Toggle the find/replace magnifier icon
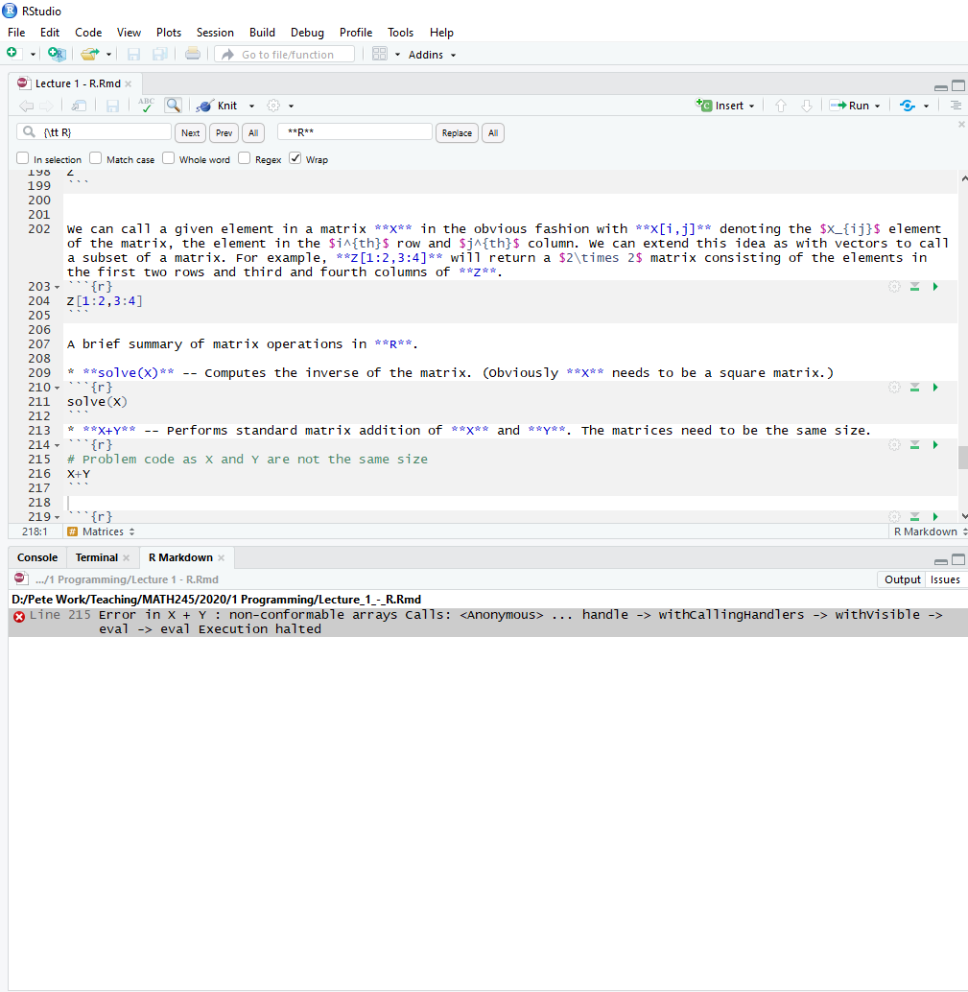The height and width of the screenshot is (992, 968). (173, 106)
